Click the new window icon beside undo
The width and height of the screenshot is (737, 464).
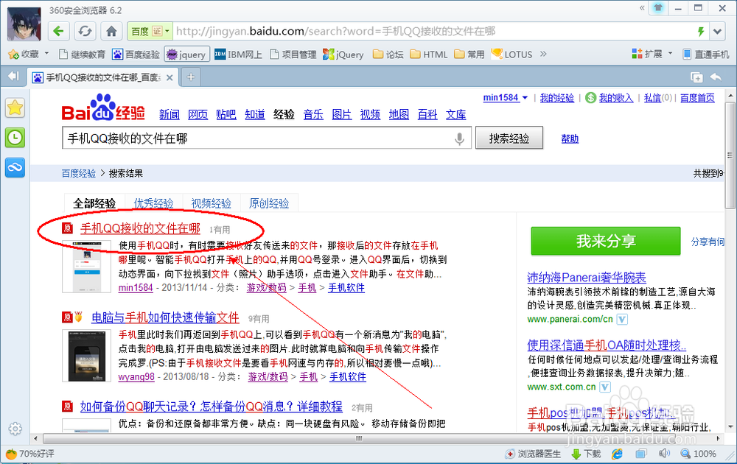[x=696, y=77]
